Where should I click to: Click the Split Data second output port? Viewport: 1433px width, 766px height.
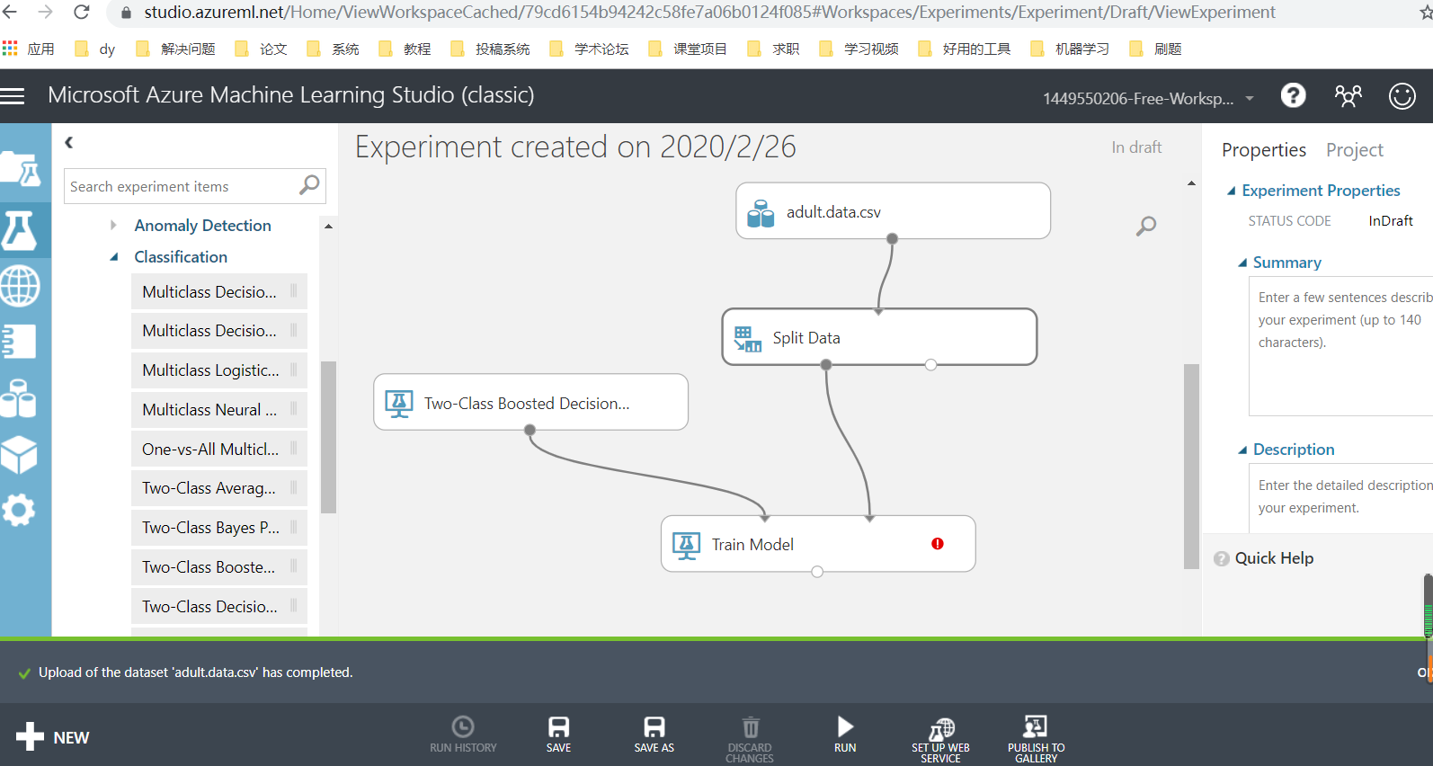(930, 365)
